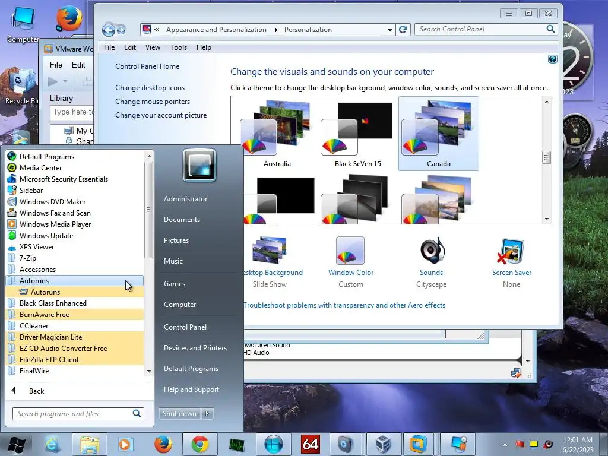Open Screen Saver settings icon

point(511,251)
